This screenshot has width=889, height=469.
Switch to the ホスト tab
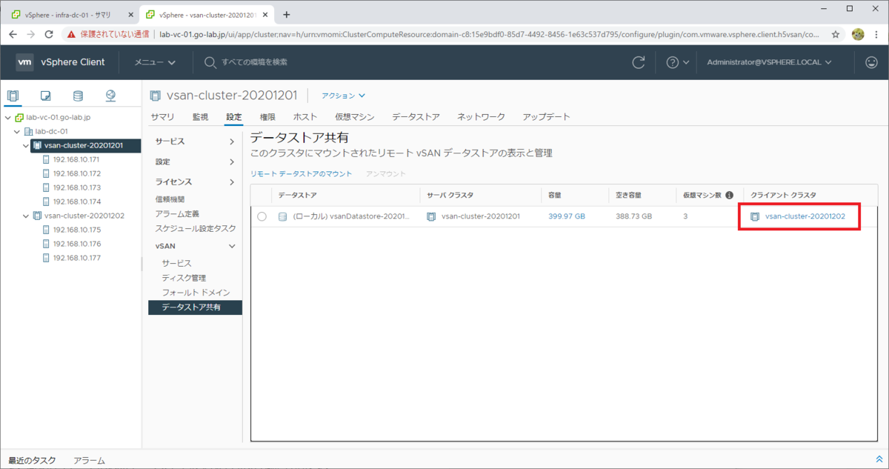pos(305,117)
